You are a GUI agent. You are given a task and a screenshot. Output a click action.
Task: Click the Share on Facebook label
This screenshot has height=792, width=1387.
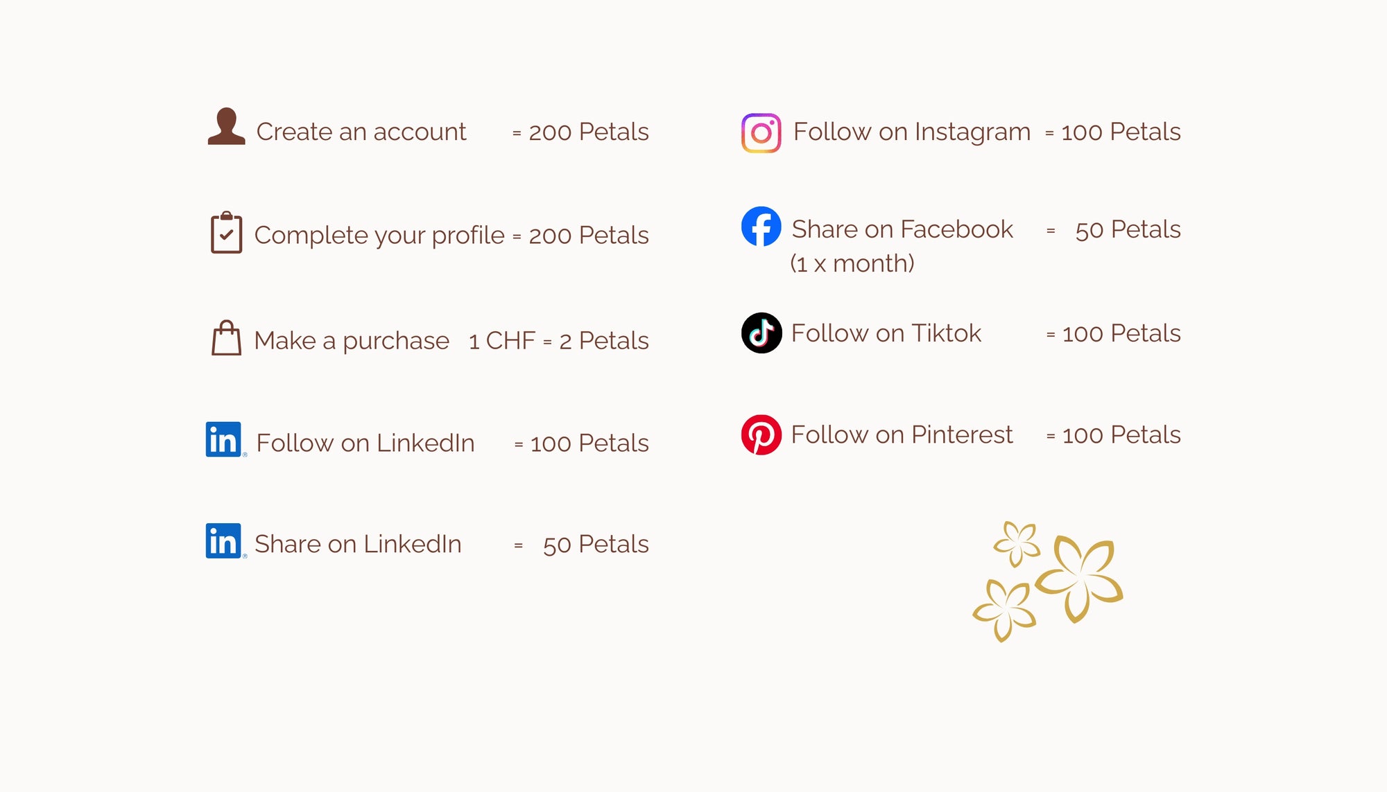pos(902,229)
